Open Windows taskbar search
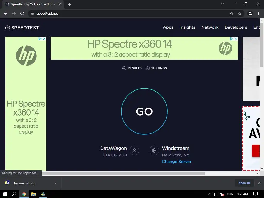 pos(14,194)
